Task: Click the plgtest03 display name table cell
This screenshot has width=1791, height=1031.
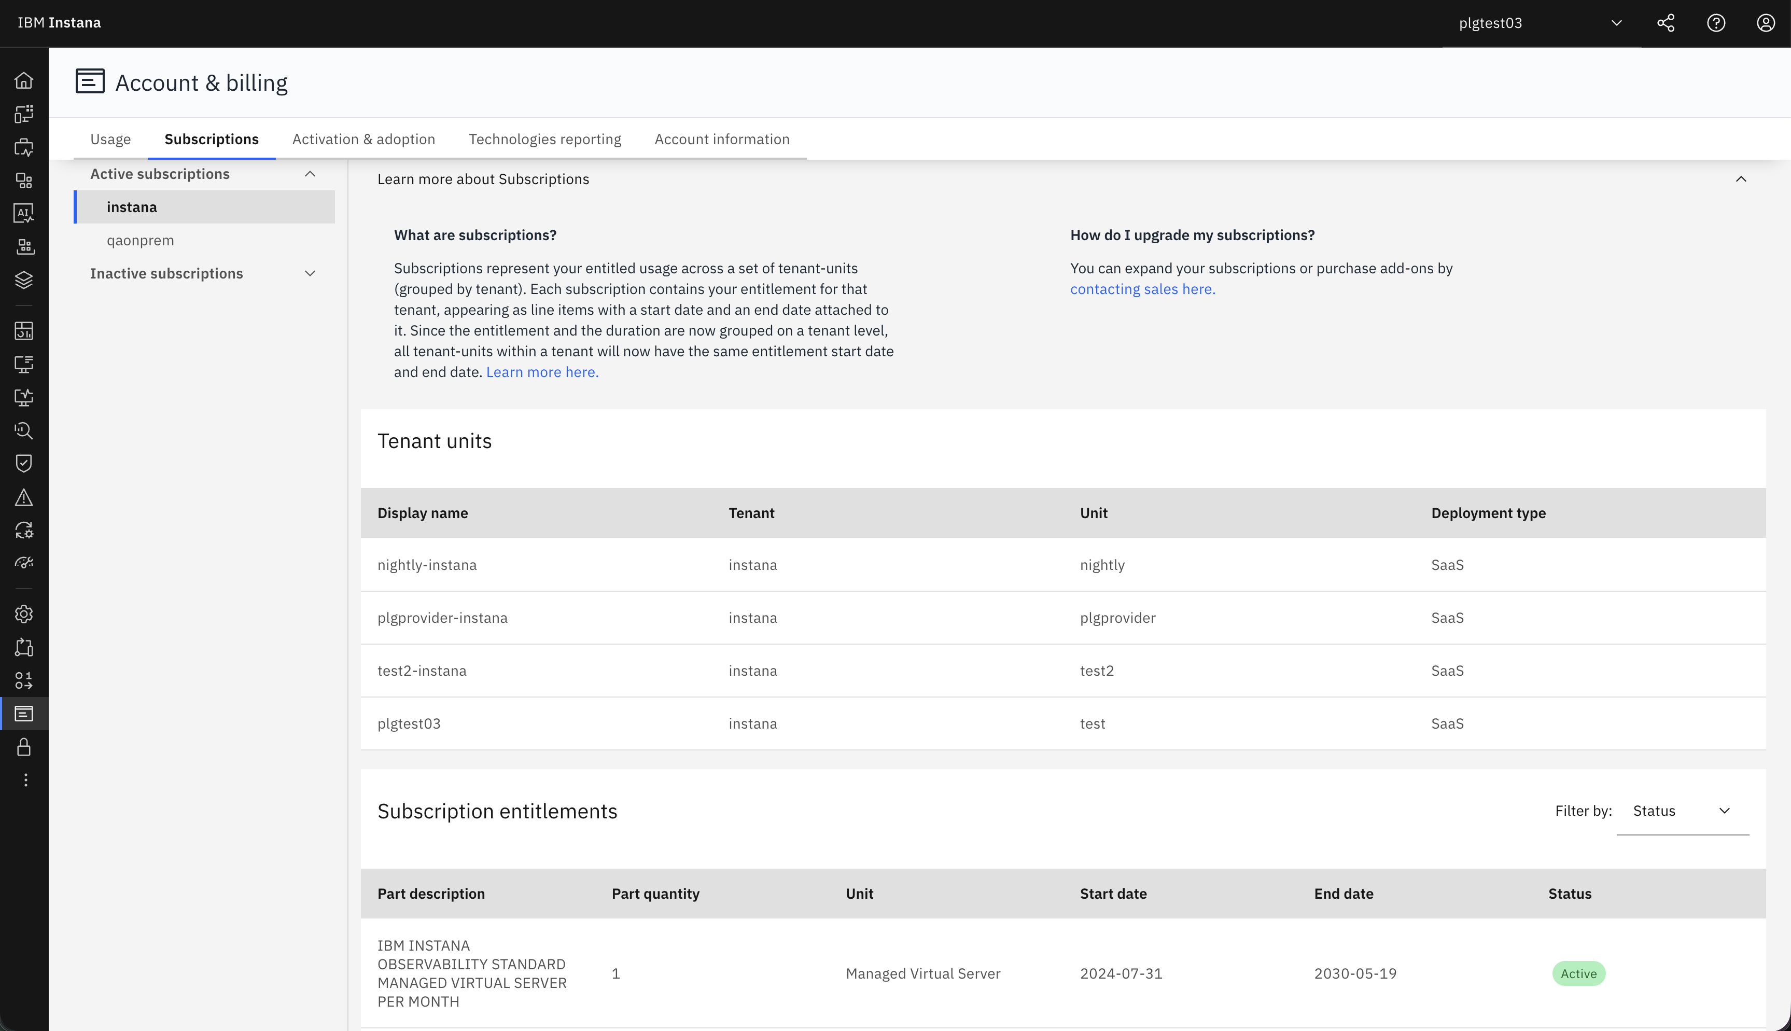Action: tap(409, 723)
